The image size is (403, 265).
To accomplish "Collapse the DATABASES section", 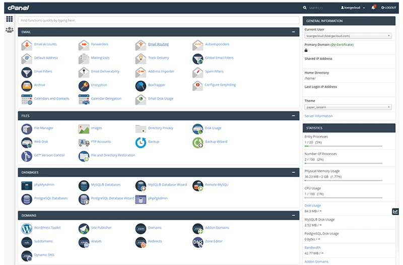I will point(293,172).
